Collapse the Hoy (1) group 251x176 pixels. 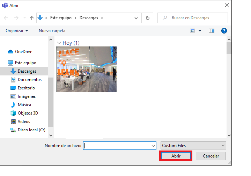tap(59, 43)
